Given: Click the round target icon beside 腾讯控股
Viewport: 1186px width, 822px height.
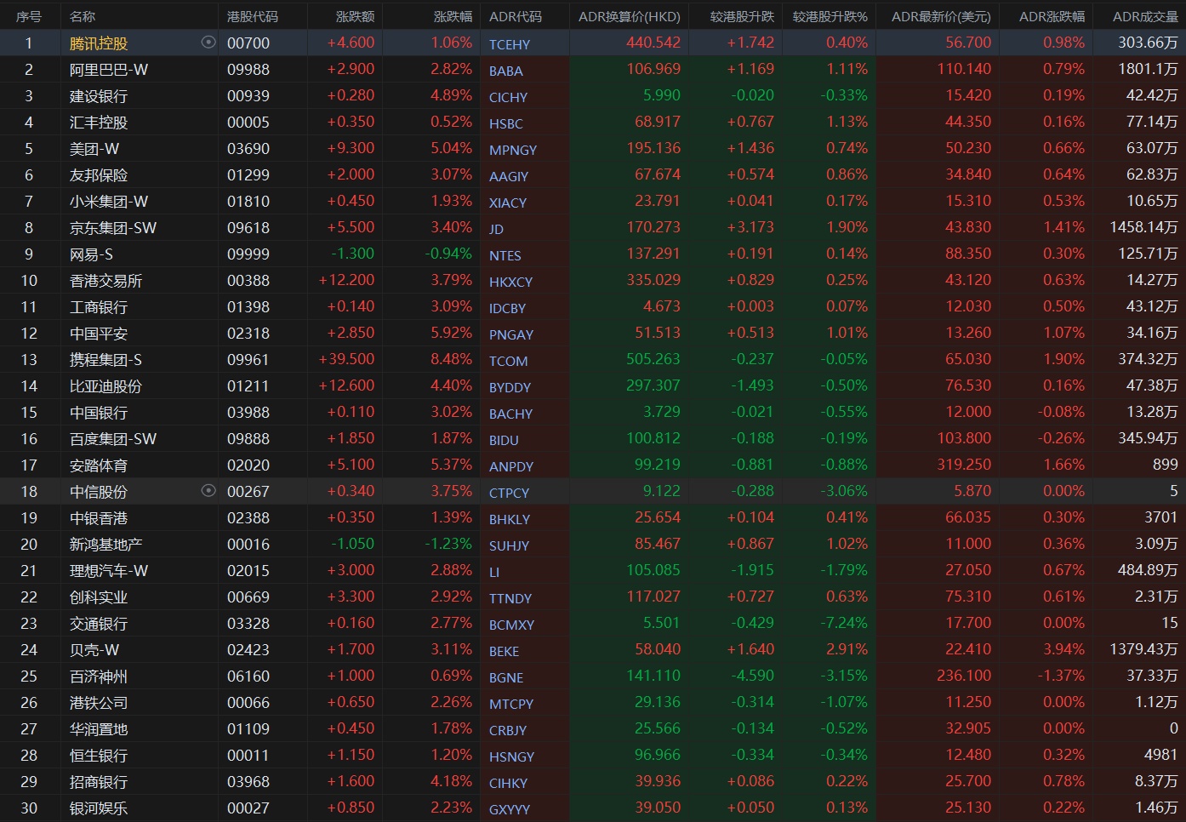Looking at the screenshot, I should 208,43.
